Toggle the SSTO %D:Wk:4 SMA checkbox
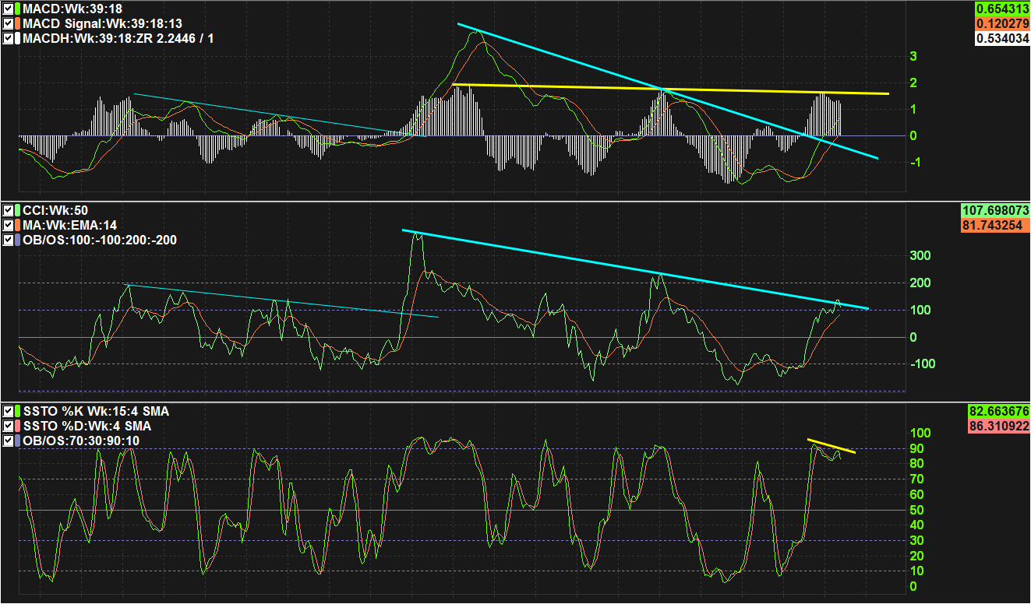The height and width of the screenshot is (604, 1031). (8, 426)
